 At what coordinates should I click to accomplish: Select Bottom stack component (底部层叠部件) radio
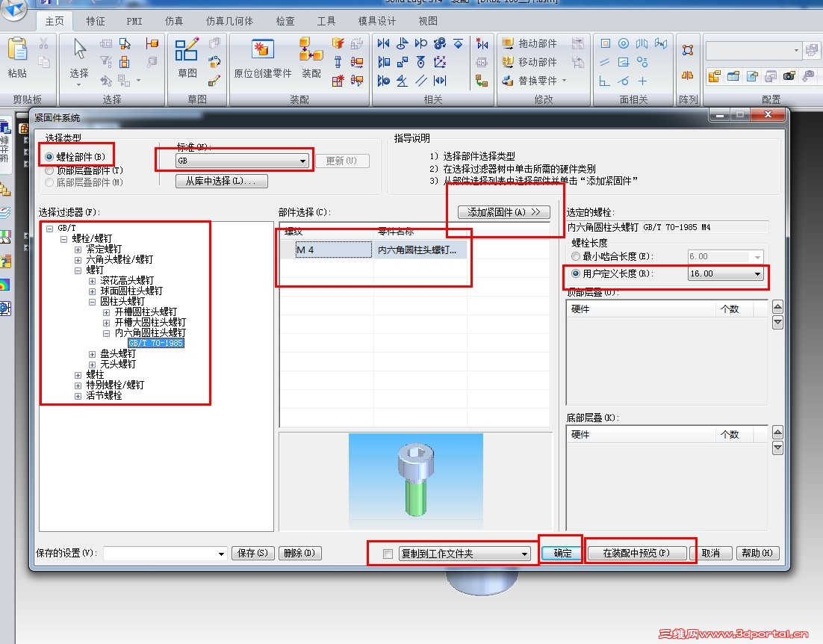point(49,182)
